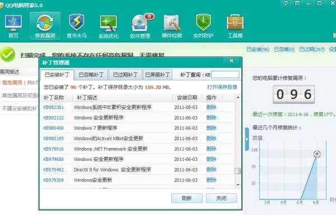Image resolution: width=336 pixels, height=215 pixels.
Task: Click the description 'Windows .NET Framework 安全更新'
Action: 110,149
